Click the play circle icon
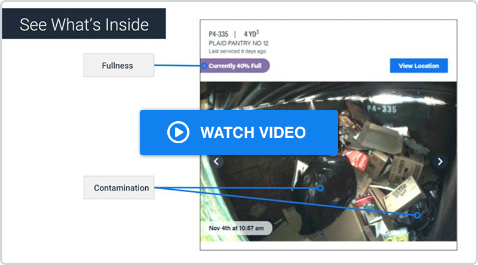Screen dimensions: 478x265 click(178, 132)
